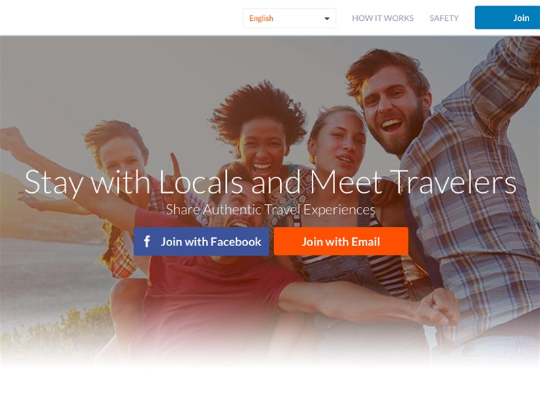Image resolution: width=540 pixels, height=414 pixels.
Task: Click the caret arrow in language selector
Action: [327, 19]
